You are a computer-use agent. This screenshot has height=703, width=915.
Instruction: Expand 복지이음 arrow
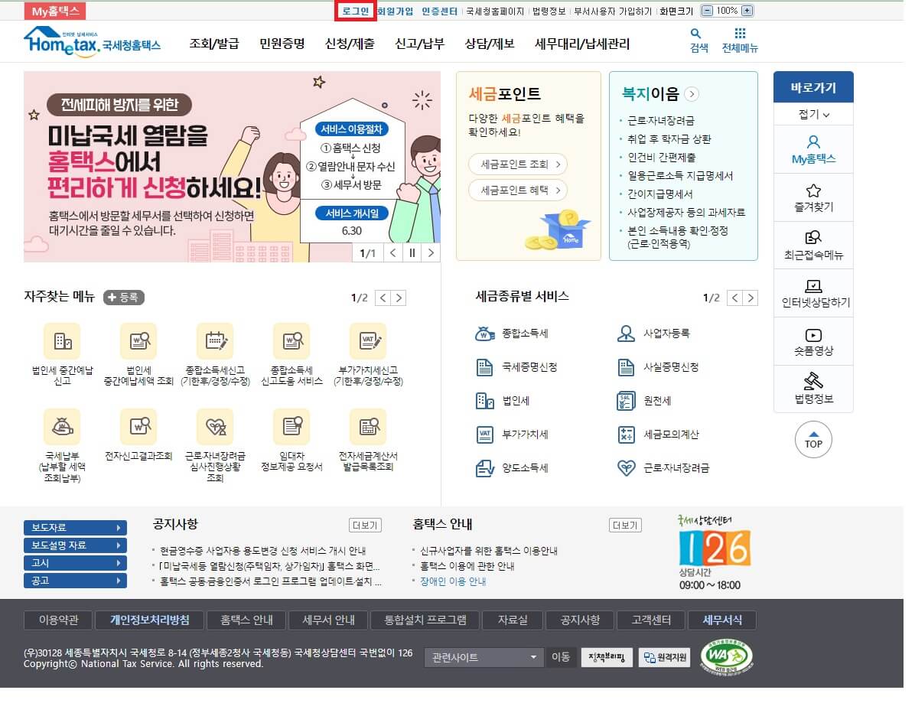tap(692, 94)
